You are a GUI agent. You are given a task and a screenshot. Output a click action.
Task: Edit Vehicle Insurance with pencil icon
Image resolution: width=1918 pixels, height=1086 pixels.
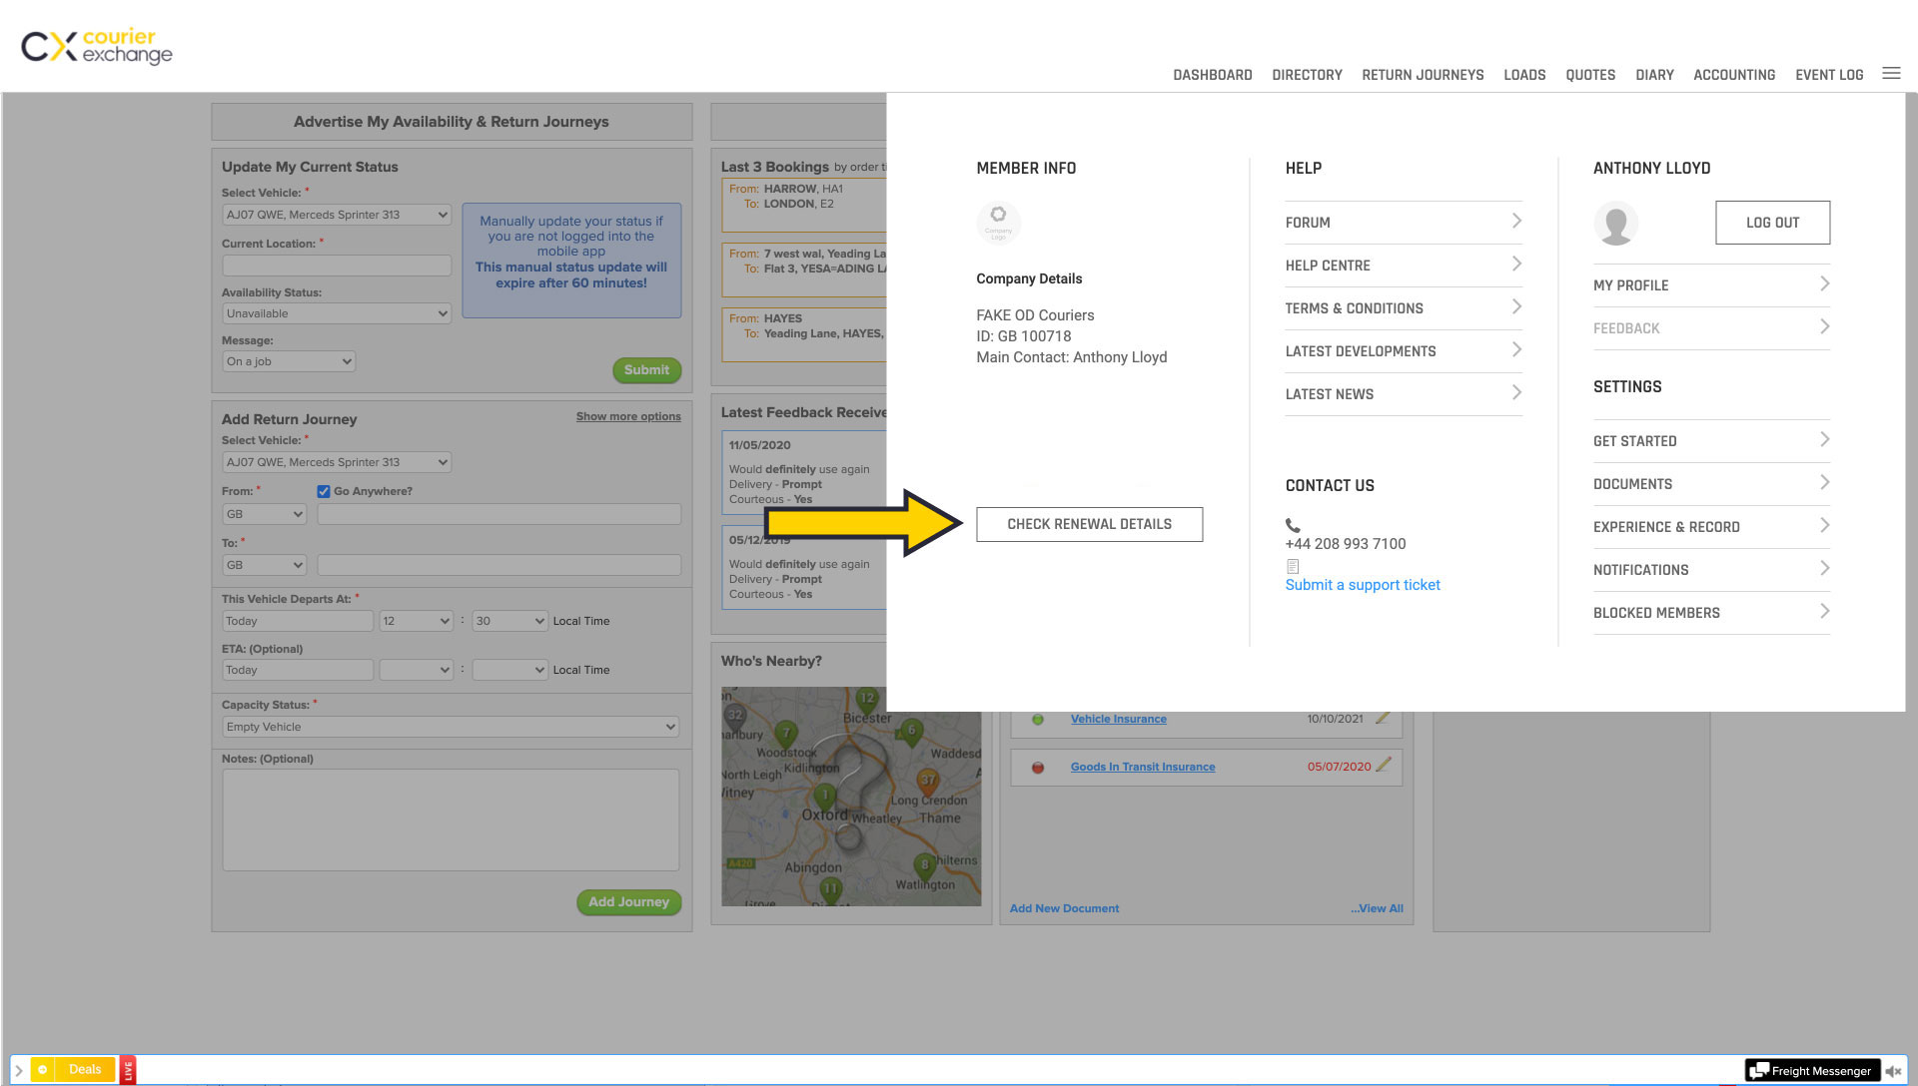point(1383,718)
